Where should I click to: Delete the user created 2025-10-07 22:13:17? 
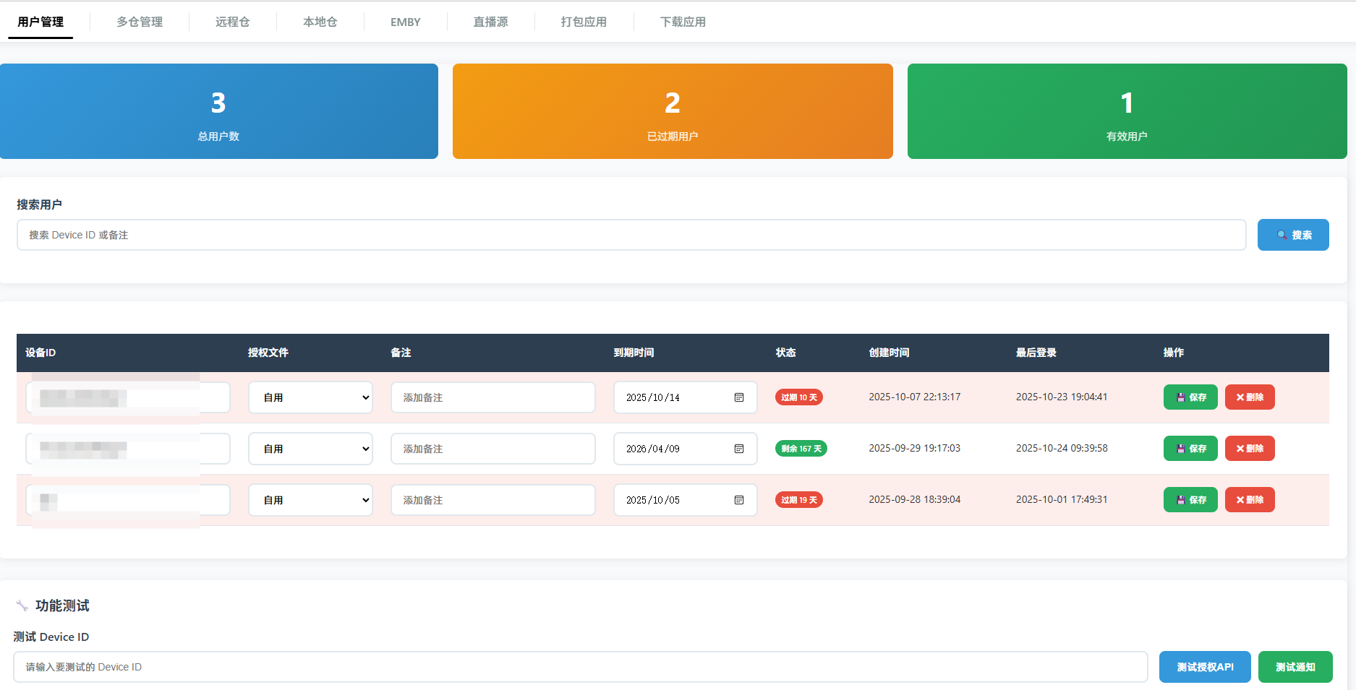point(1249,397)
